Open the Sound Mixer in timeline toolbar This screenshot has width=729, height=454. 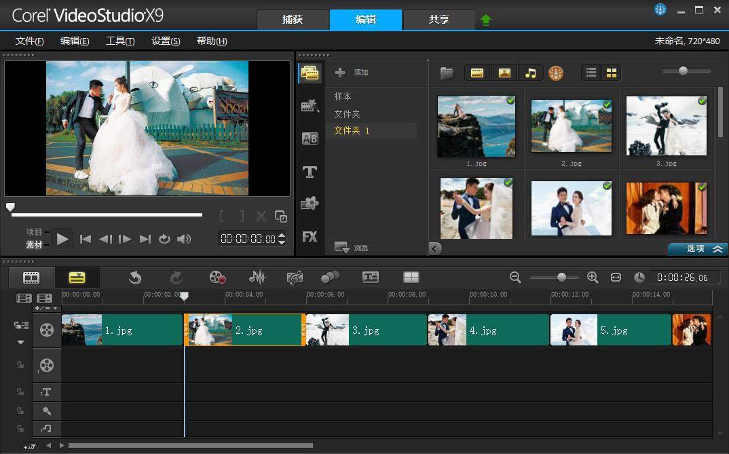[257, 277]
